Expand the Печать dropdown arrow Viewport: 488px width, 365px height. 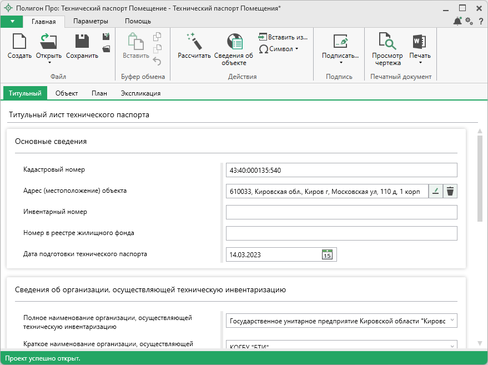(420, 63)
